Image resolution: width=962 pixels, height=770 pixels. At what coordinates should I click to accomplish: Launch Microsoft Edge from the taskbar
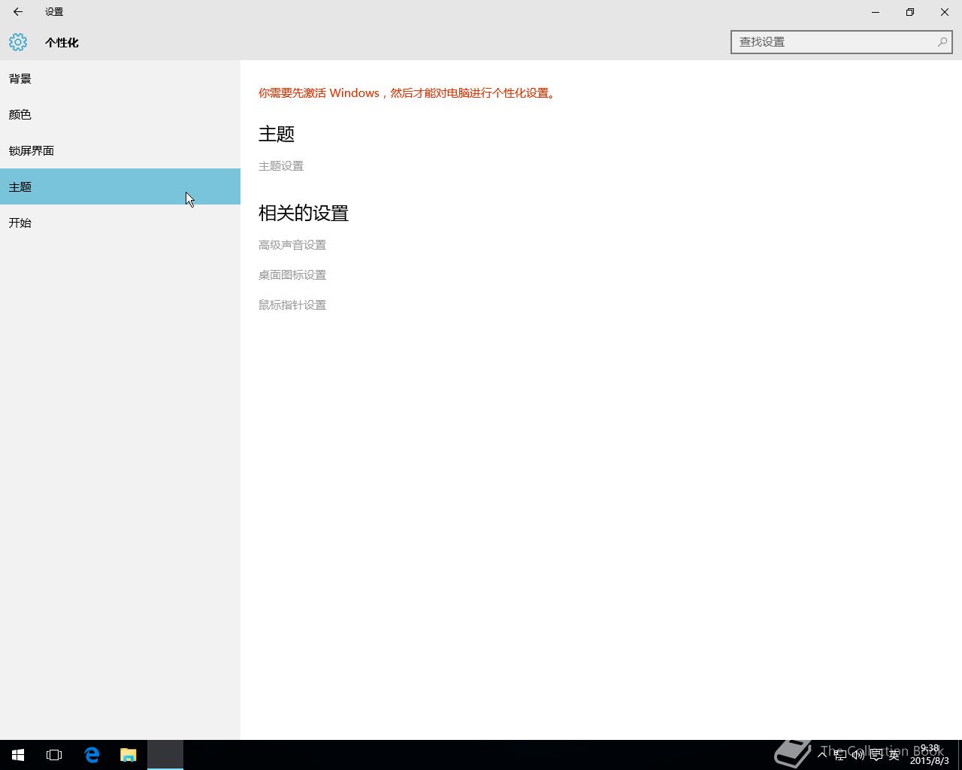[x=92, y=755]
